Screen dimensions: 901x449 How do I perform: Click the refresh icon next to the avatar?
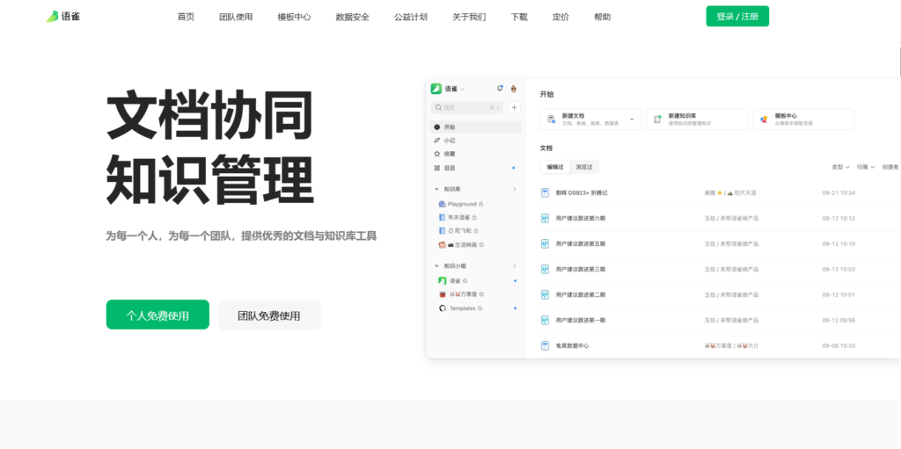pyautogui.click(x=500, y=88)
